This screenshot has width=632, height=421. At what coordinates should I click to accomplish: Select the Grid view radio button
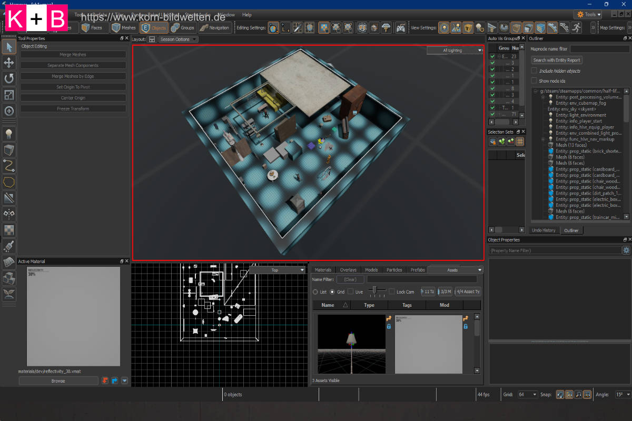[332, 292]
